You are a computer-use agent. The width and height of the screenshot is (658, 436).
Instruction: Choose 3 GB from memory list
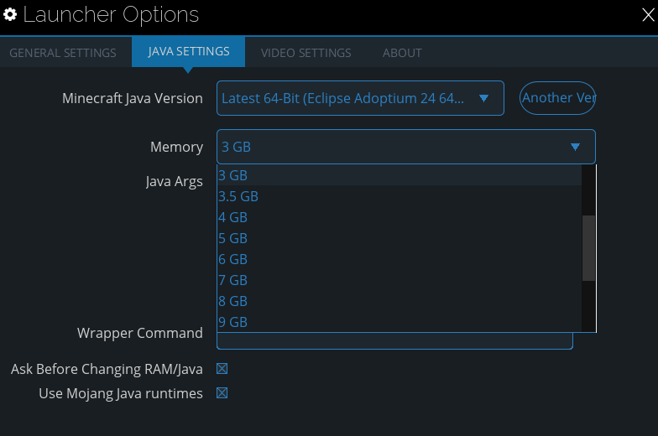click(x=233, y=175)
